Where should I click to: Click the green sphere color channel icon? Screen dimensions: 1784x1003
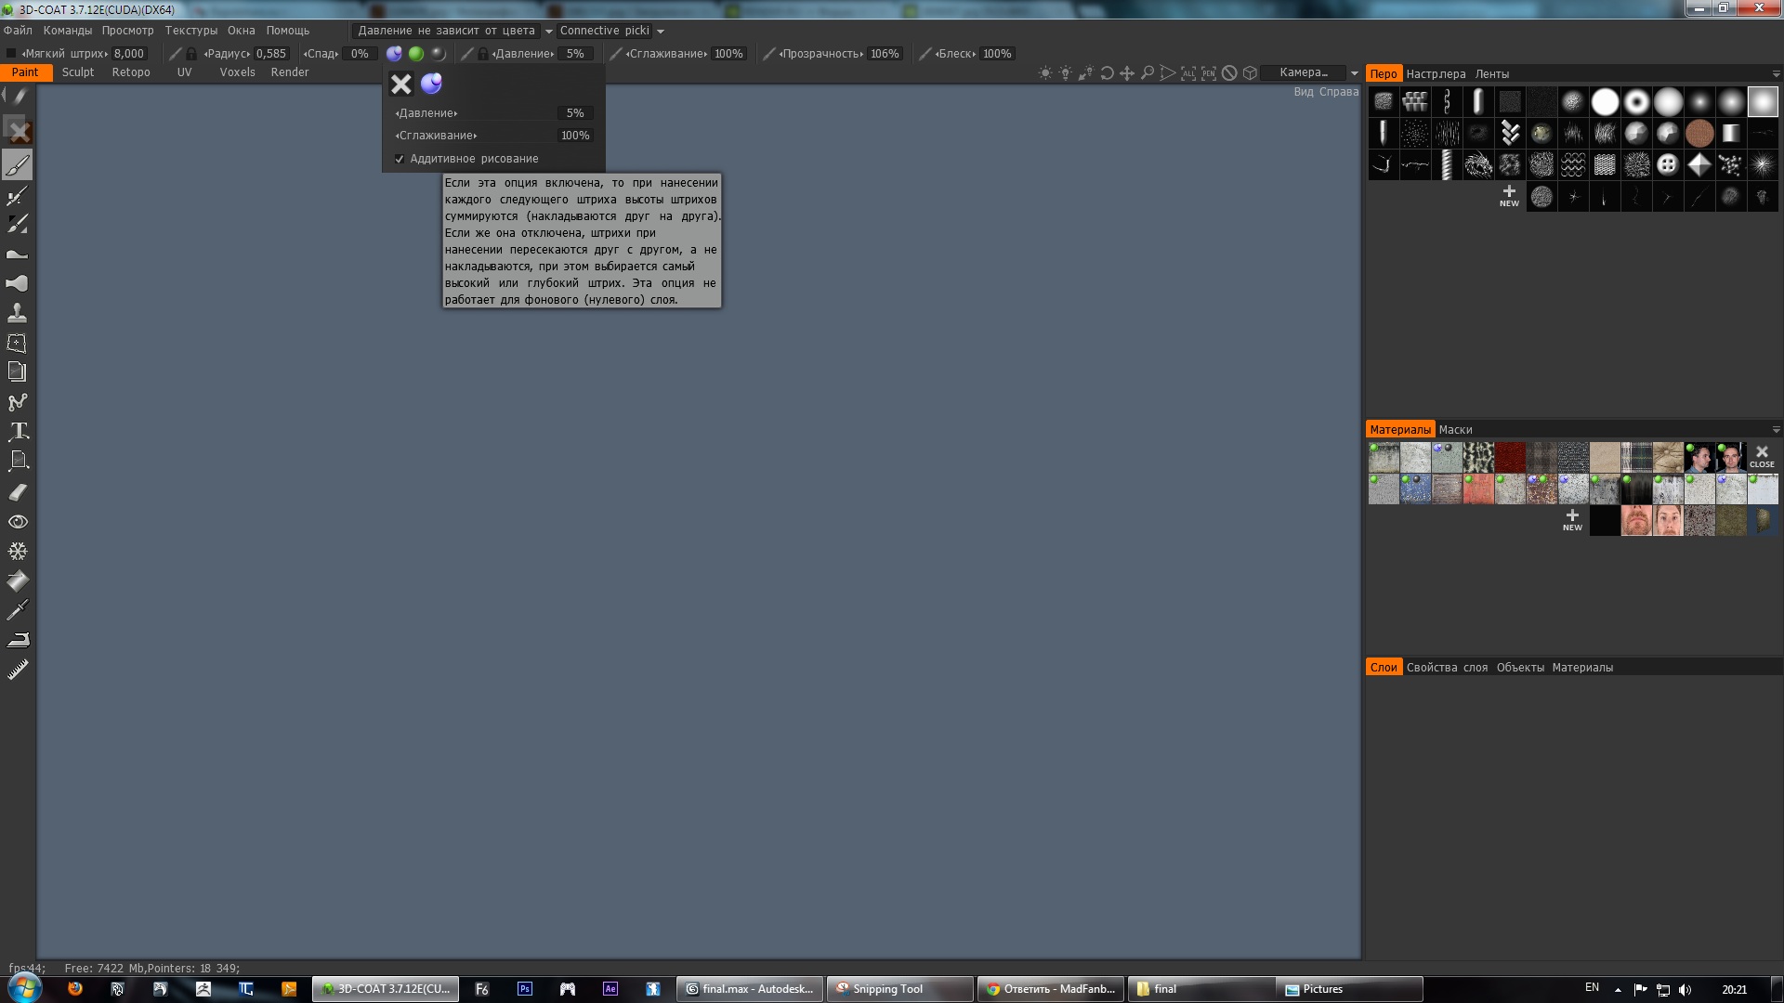pos(416,54)
